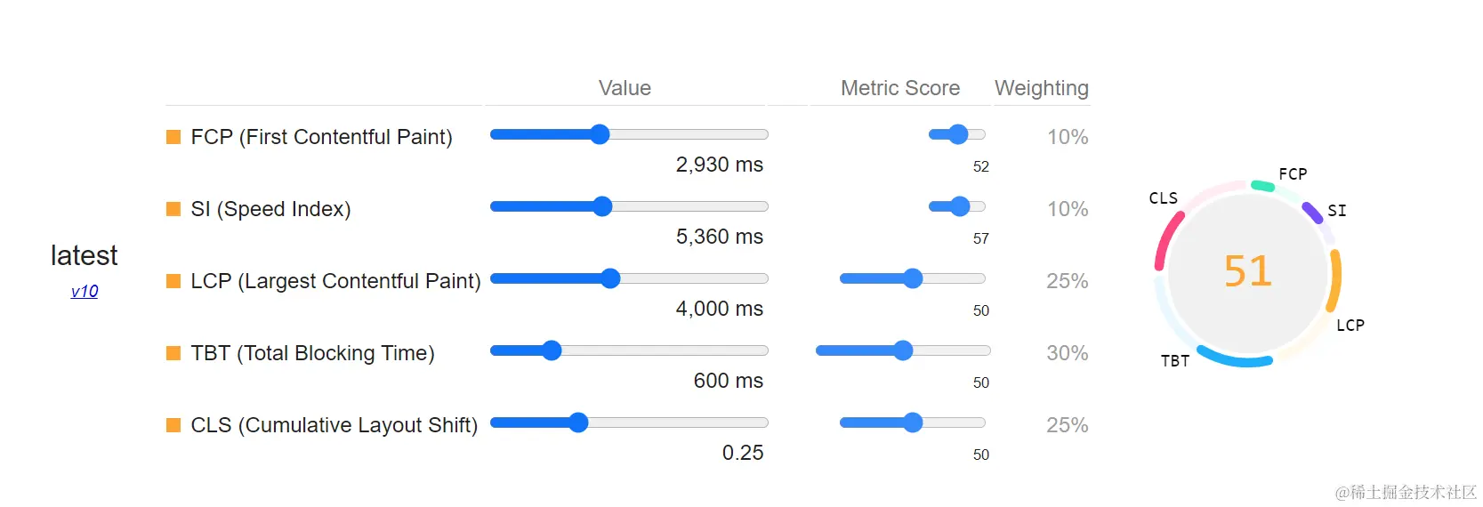Click the orange square beside TBT

(173, 353)
